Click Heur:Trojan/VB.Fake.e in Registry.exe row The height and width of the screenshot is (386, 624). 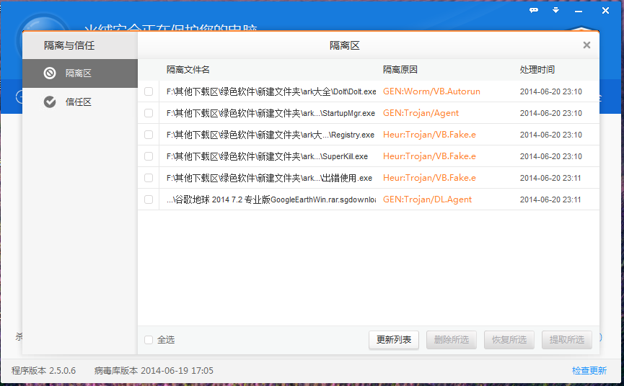(429, 135)
